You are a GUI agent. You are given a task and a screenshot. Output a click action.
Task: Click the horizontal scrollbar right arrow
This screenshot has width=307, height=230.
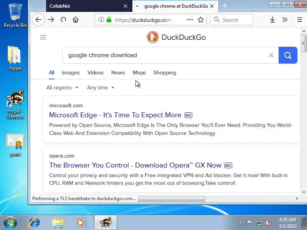click(297, 199)
